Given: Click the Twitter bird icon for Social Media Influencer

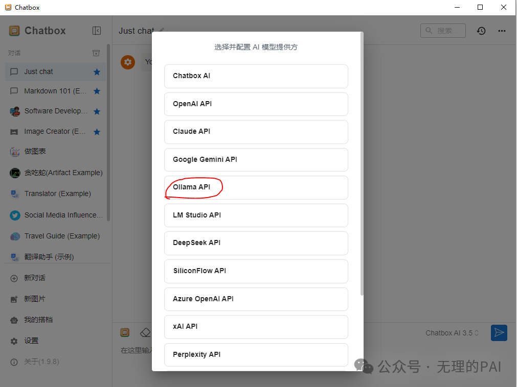Looking at the screenshot, I should pyautogui.click(x=15, y=215).
